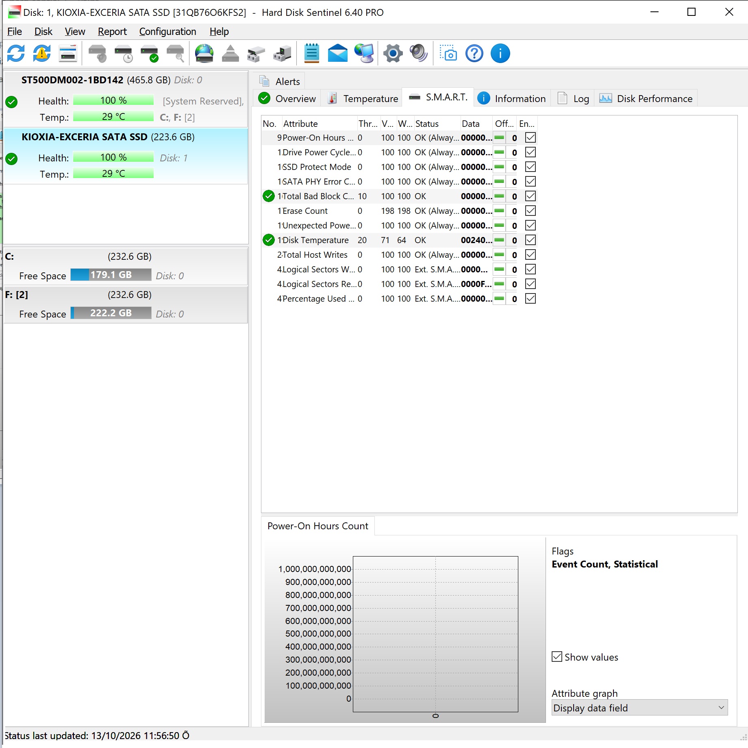Select the ST500DM002-1BD142 disk entry
This screenshot has width=748, height=748.
[125, 99]
